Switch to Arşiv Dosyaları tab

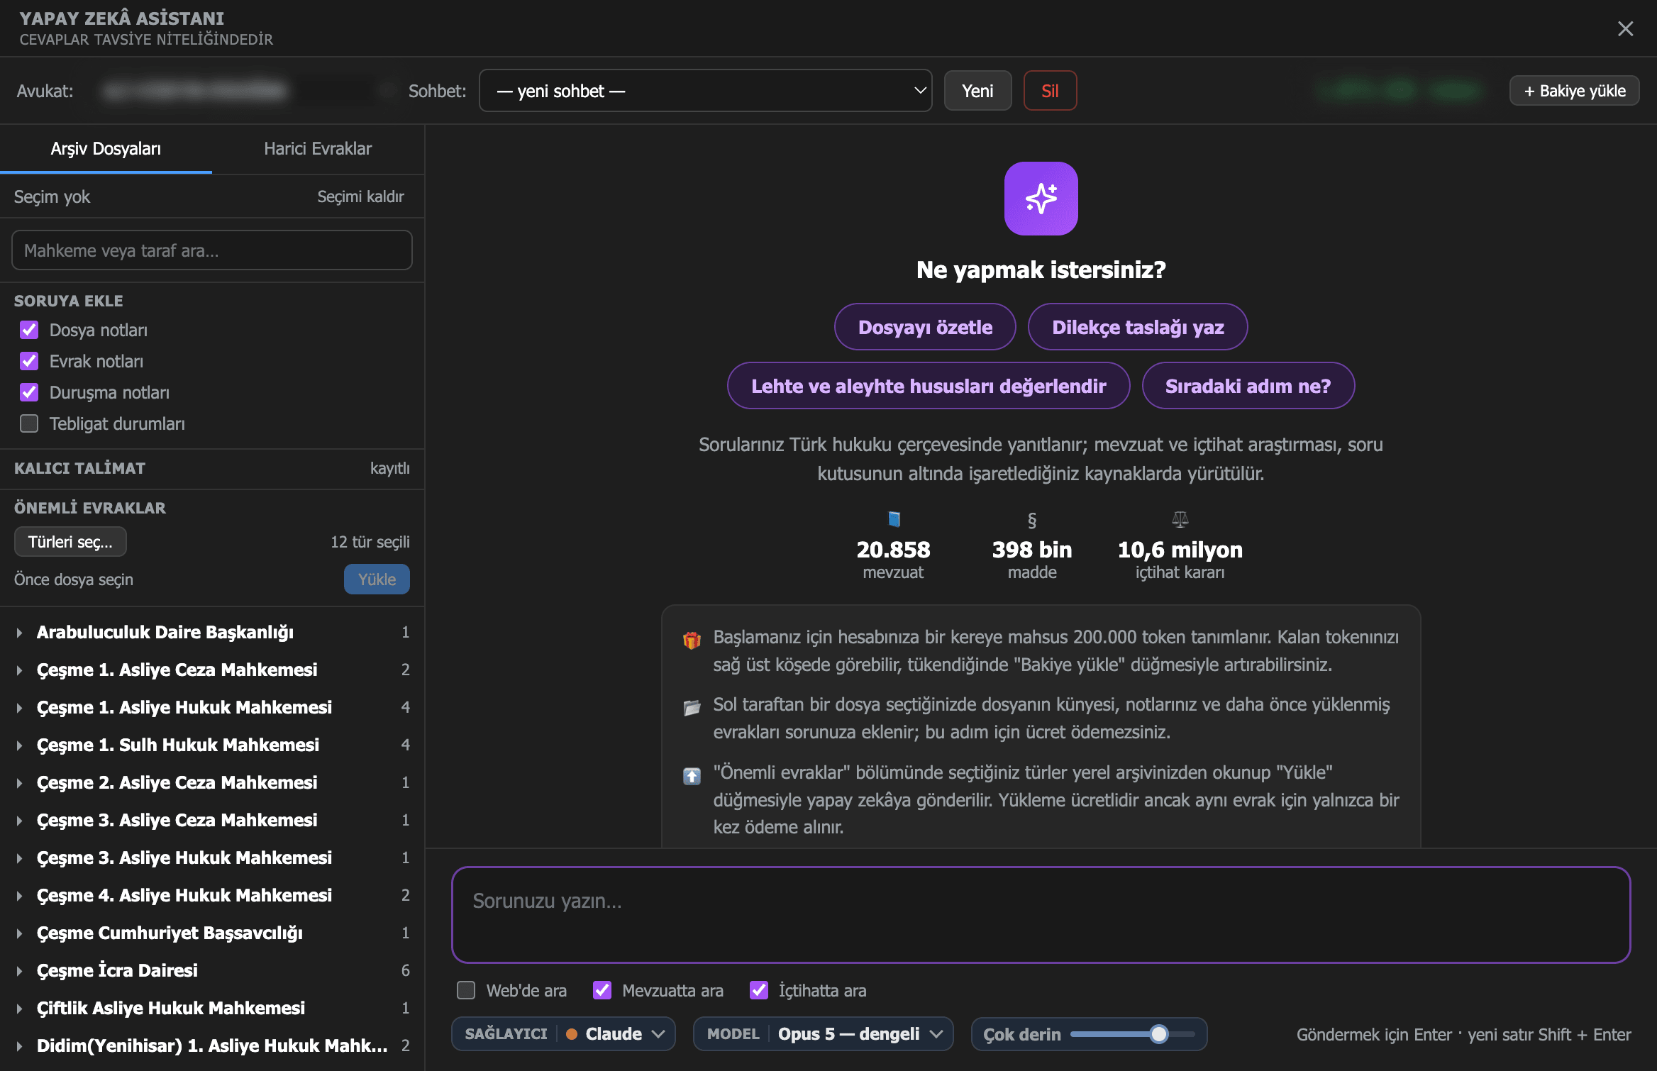coord(106,149)
